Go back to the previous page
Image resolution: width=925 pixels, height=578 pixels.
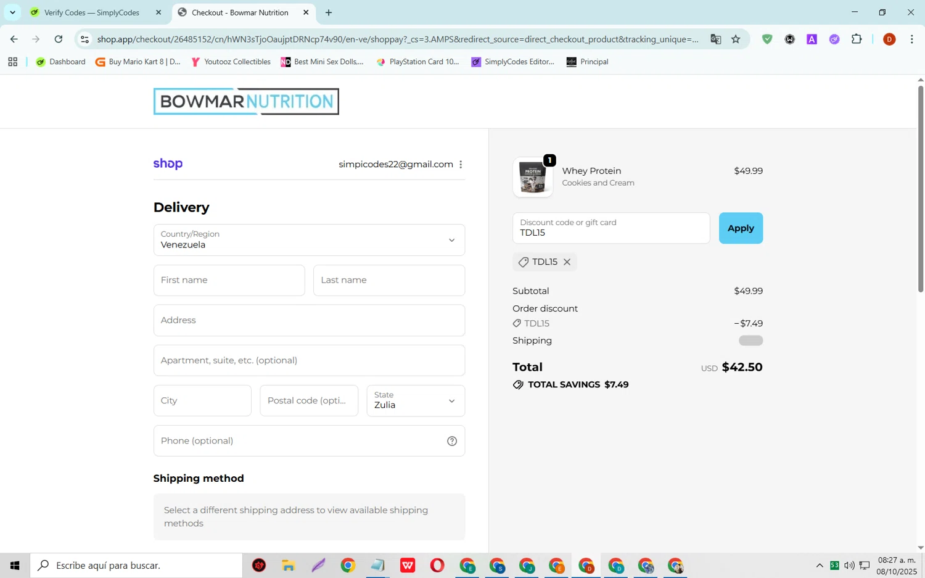[x=14, y=39]
